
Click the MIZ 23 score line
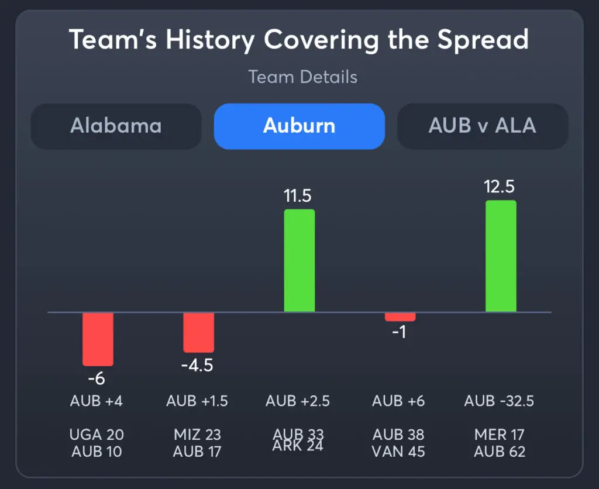point(197,435)
